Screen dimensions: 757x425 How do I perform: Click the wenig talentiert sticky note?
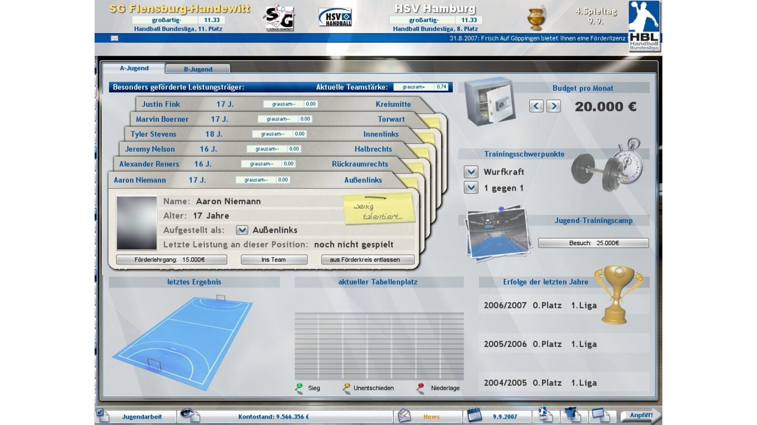click(x=378, y=209)
